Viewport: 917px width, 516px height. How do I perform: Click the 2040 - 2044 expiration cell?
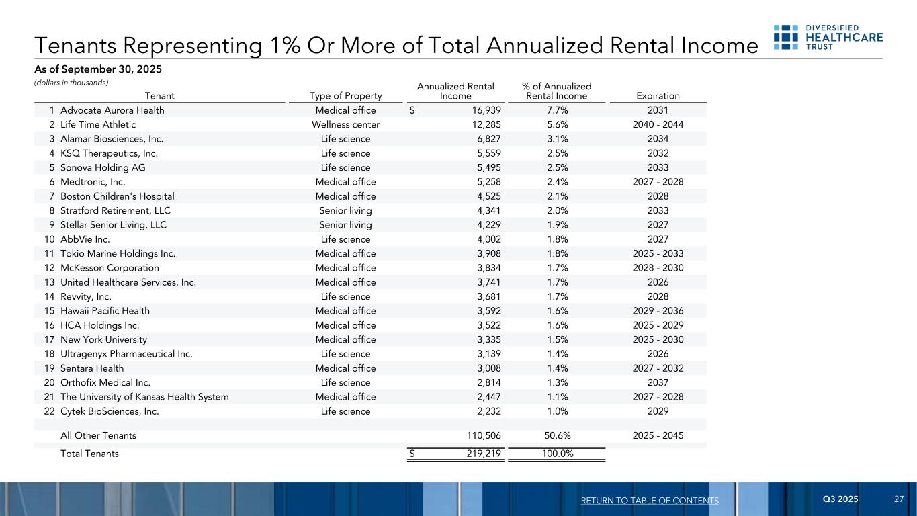[x=658, y=124]
